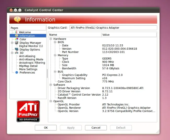Screen dimensions: 170x140
Task: Close the Catalyst Control Center window
Action: pyautogui.click(x=11, y=10)
